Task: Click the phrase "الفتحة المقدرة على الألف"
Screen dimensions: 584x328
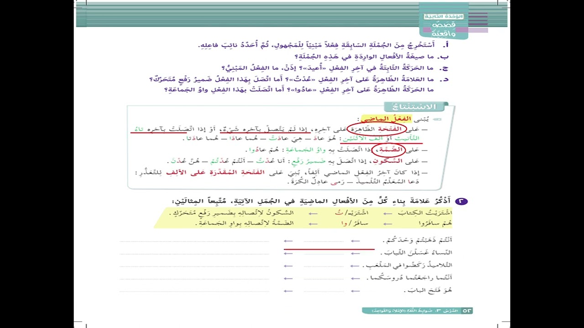Action: coord(215,172)
